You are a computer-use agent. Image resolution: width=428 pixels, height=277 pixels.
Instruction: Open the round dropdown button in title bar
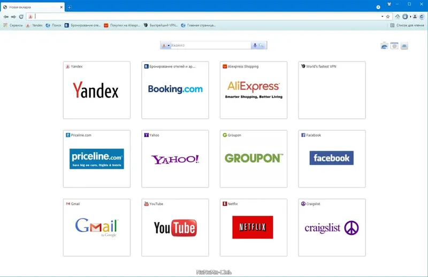point(378,7)
